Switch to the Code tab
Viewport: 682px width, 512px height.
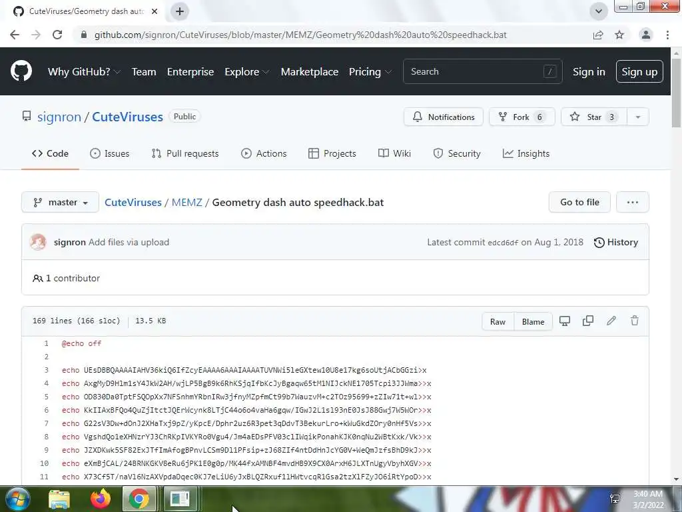50,154
